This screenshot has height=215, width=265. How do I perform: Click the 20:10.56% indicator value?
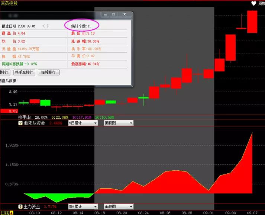104,118
